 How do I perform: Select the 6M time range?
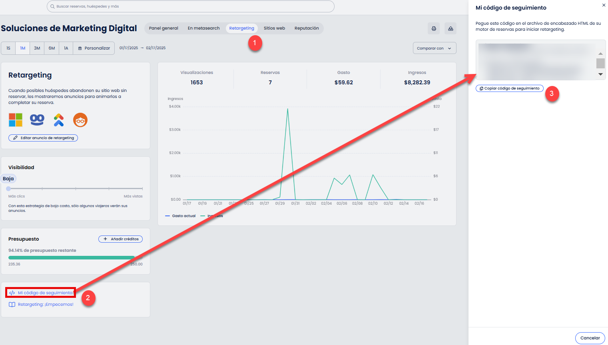[52, 48]
